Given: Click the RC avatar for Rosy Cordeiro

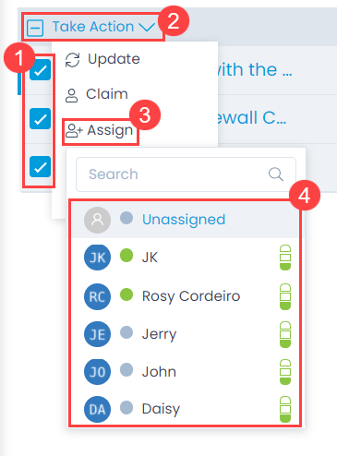Looking at the screenshot, I should 97,296.
